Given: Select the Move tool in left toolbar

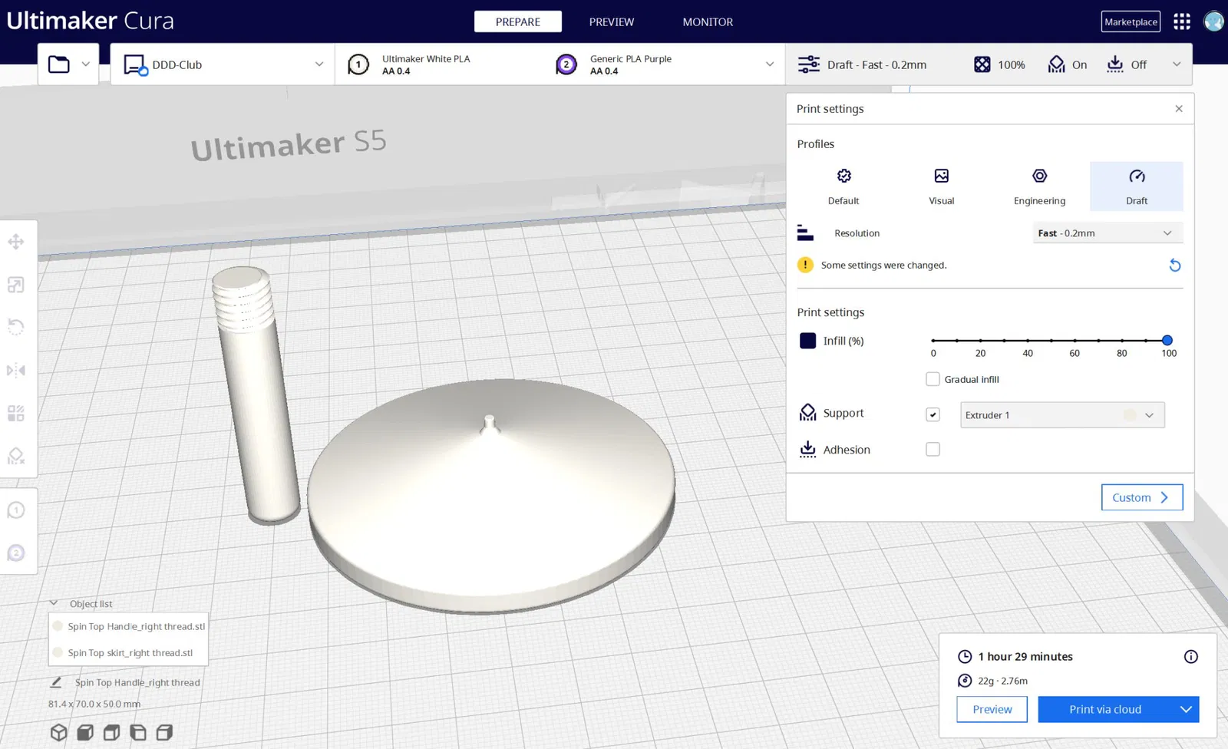Looking at the screenshot, I should [16, 242].
